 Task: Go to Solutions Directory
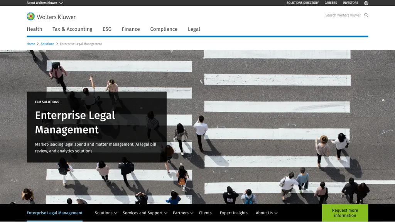302,3
